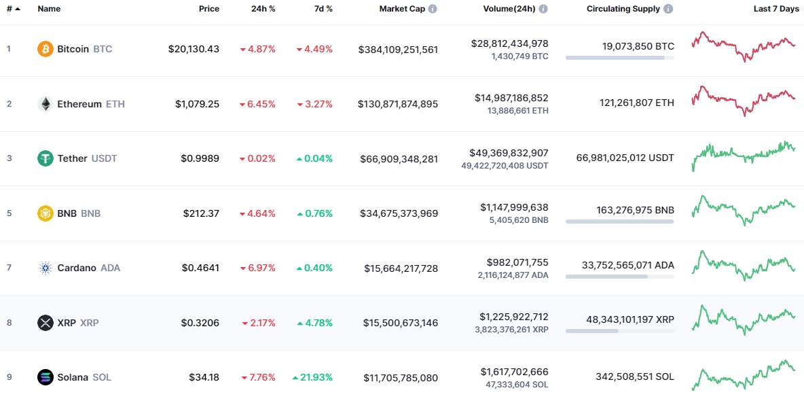The image size is (804, 401).
Task: Click the Solana logo icon
Action: pyautogui.click(x=45, y=377)
